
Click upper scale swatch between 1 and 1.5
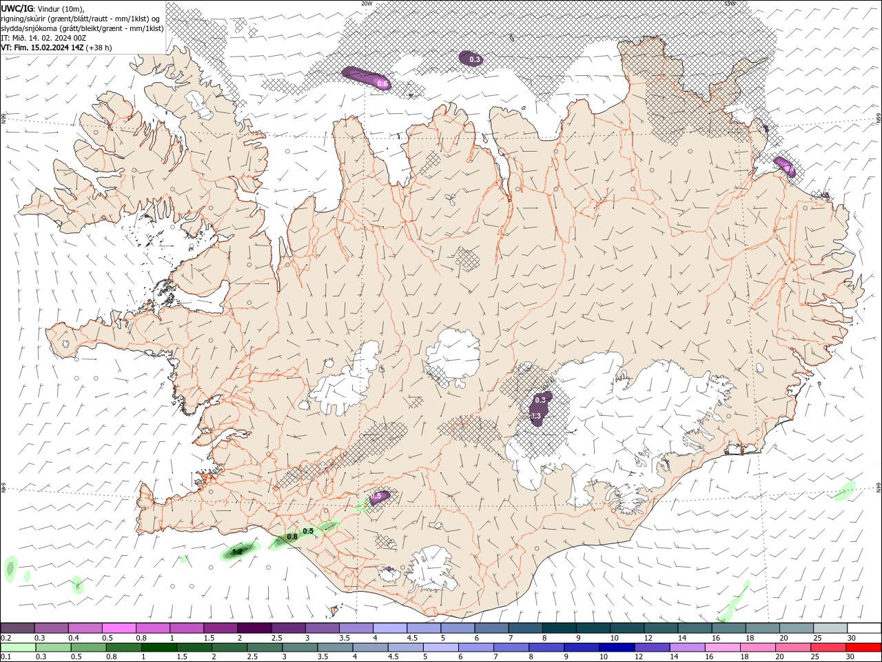pos(186,628)
